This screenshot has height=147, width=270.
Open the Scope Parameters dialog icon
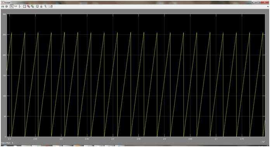(x=7, y=7)
